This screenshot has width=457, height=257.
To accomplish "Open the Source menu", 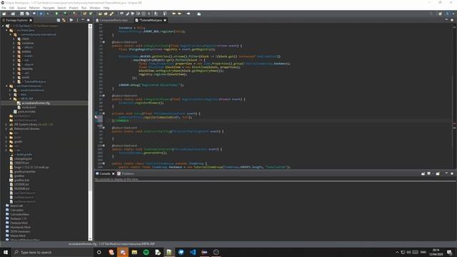I will point(21,8).
